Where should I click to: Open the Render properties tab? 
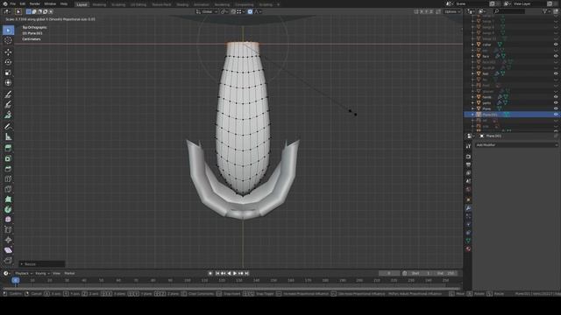click(x=468, y=157)
